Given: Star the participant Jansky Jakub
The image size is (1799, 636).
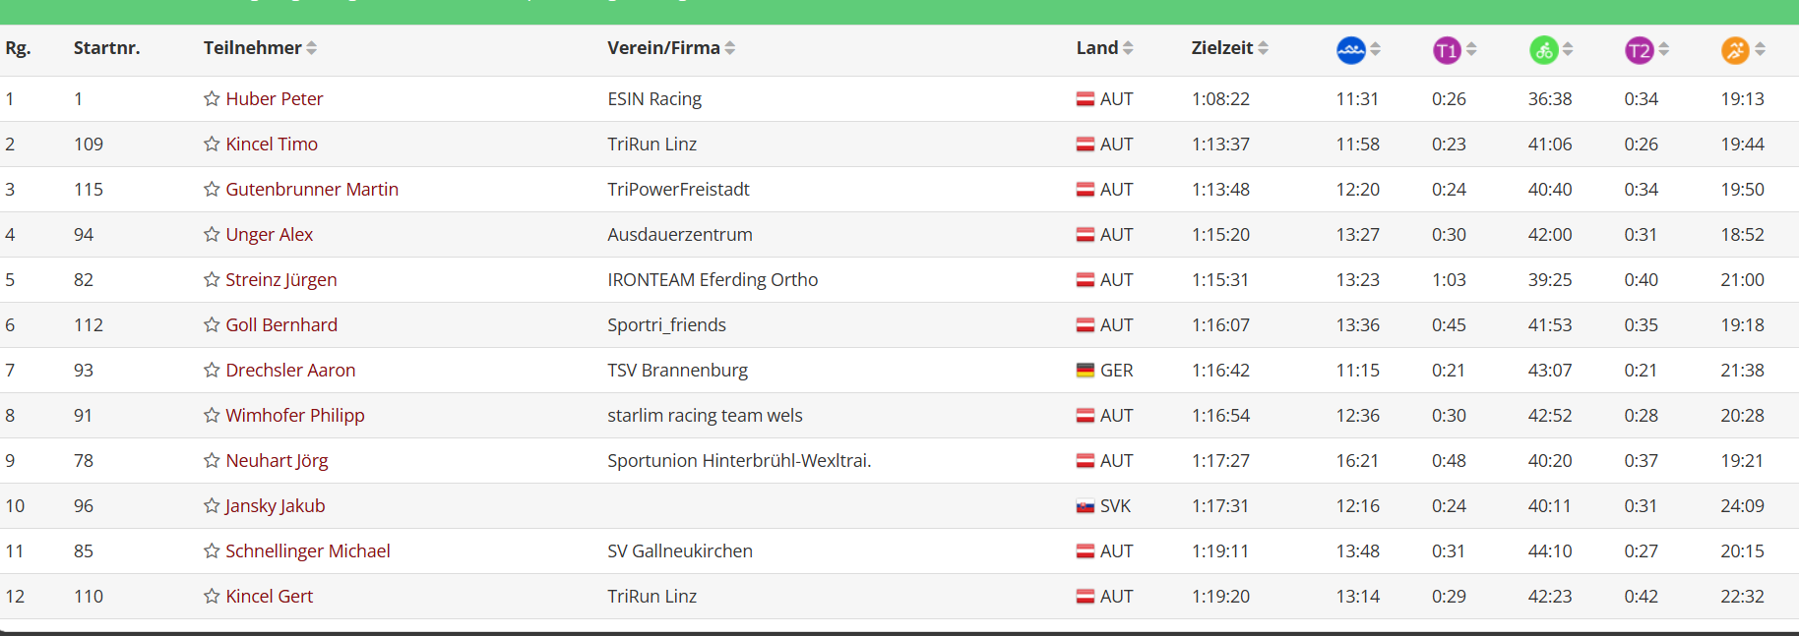Looking at the screenshot, I should coord(212,505).
